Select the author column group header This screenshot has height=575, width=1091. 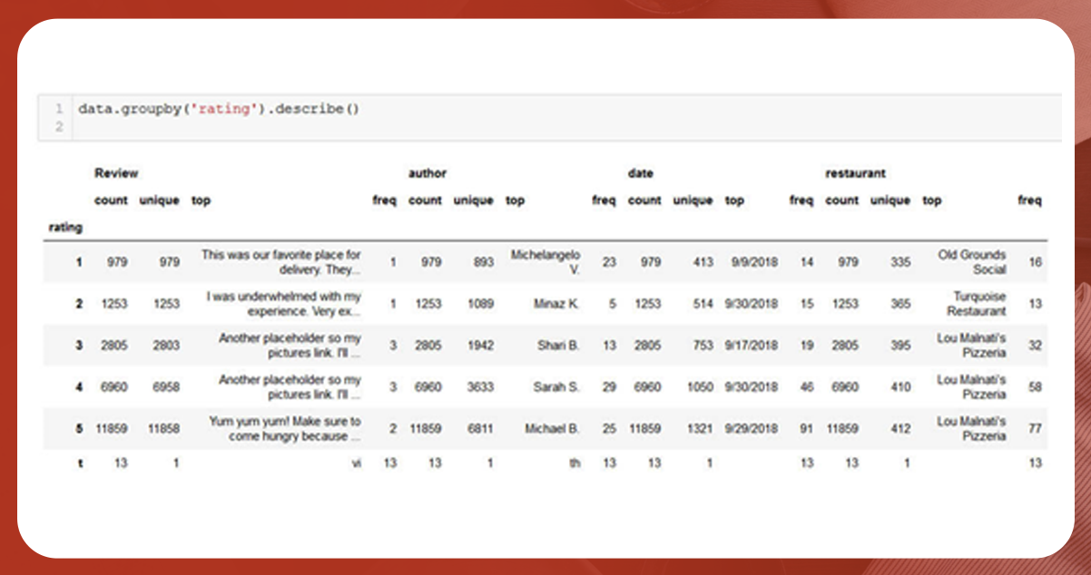point(427,173)
